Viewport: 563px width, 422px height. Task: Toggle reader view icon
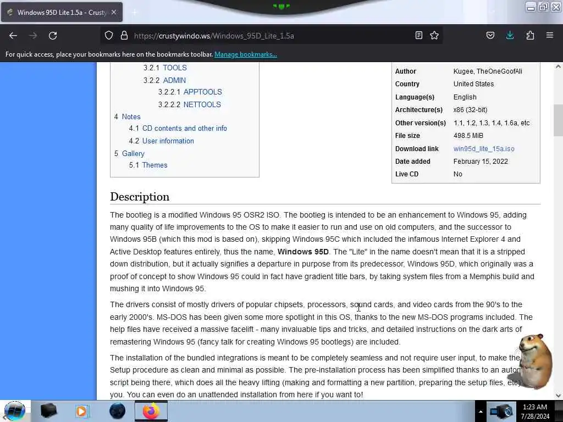point(418,35)
